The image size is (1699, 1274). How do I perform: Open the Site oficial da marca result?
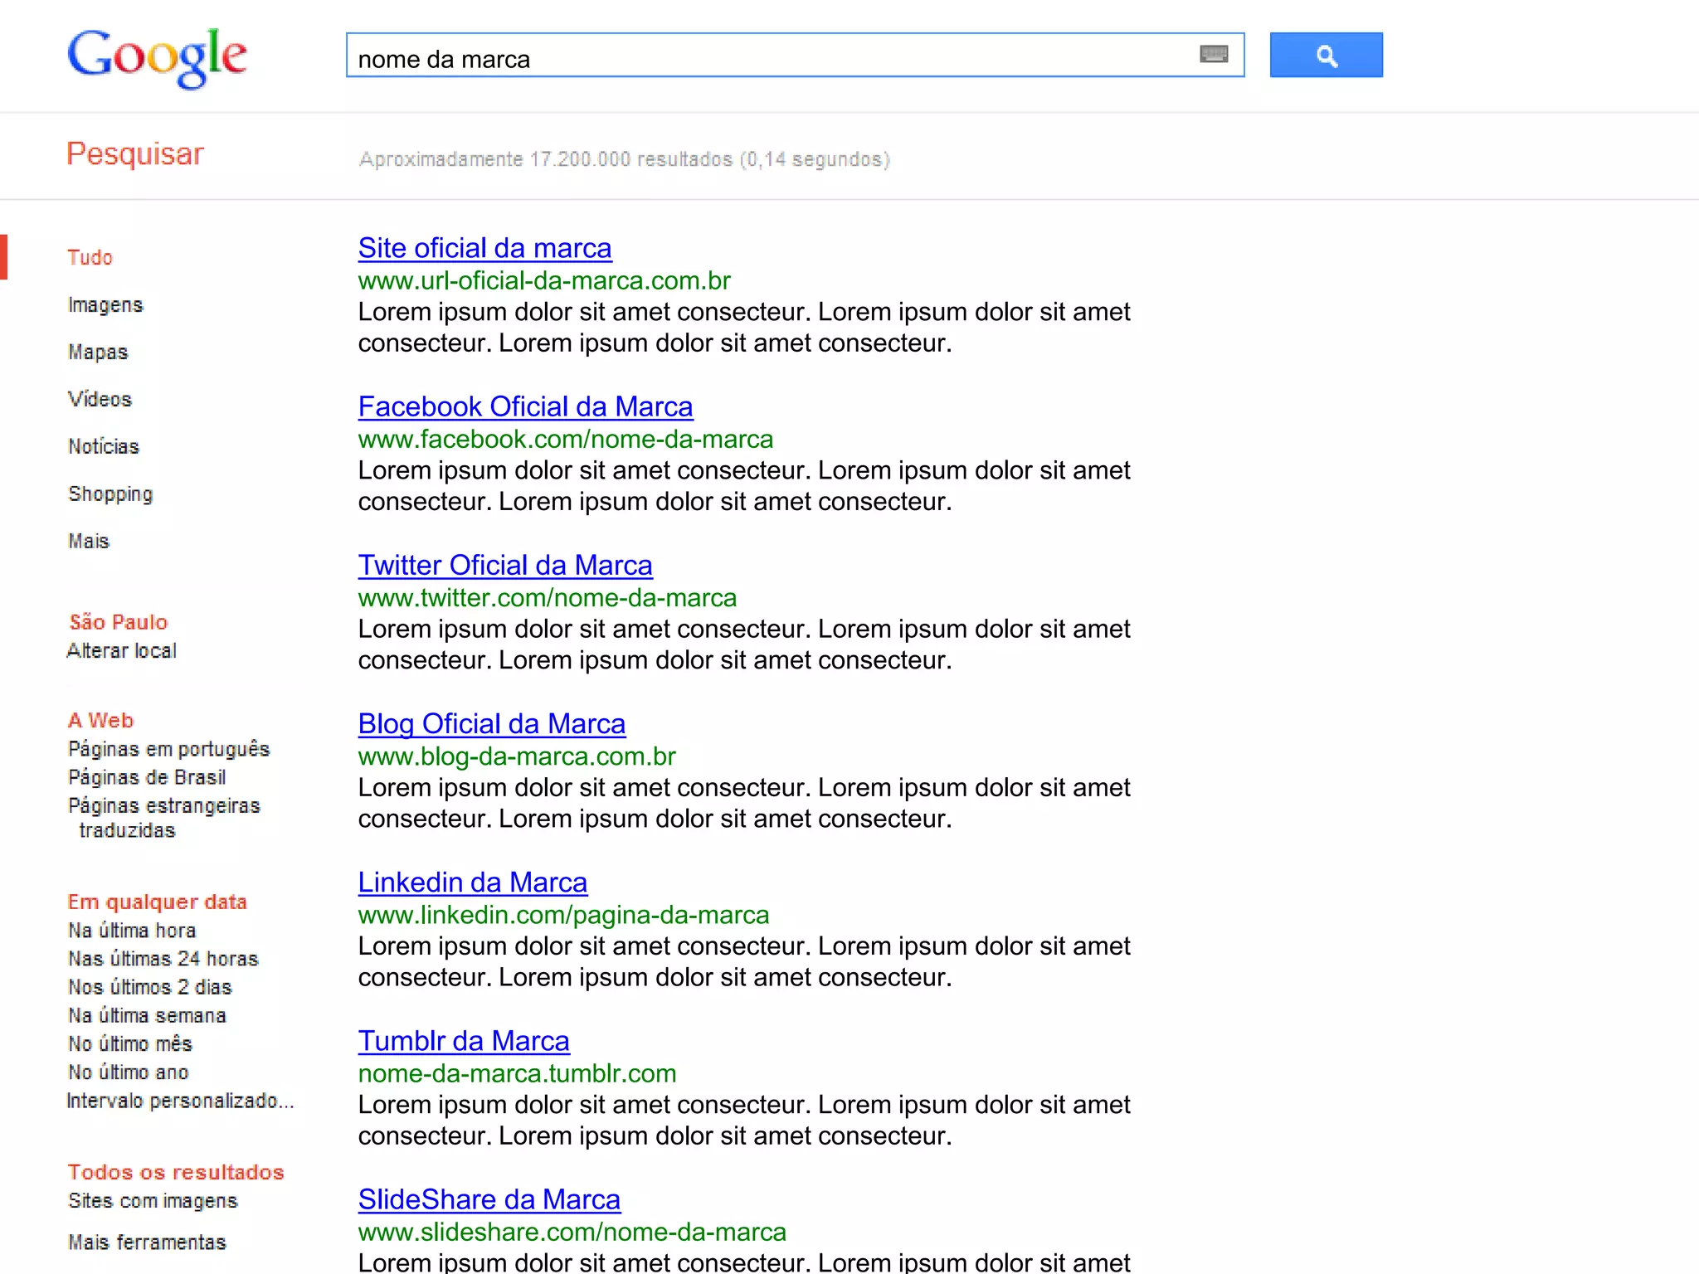tap(484, 249)
